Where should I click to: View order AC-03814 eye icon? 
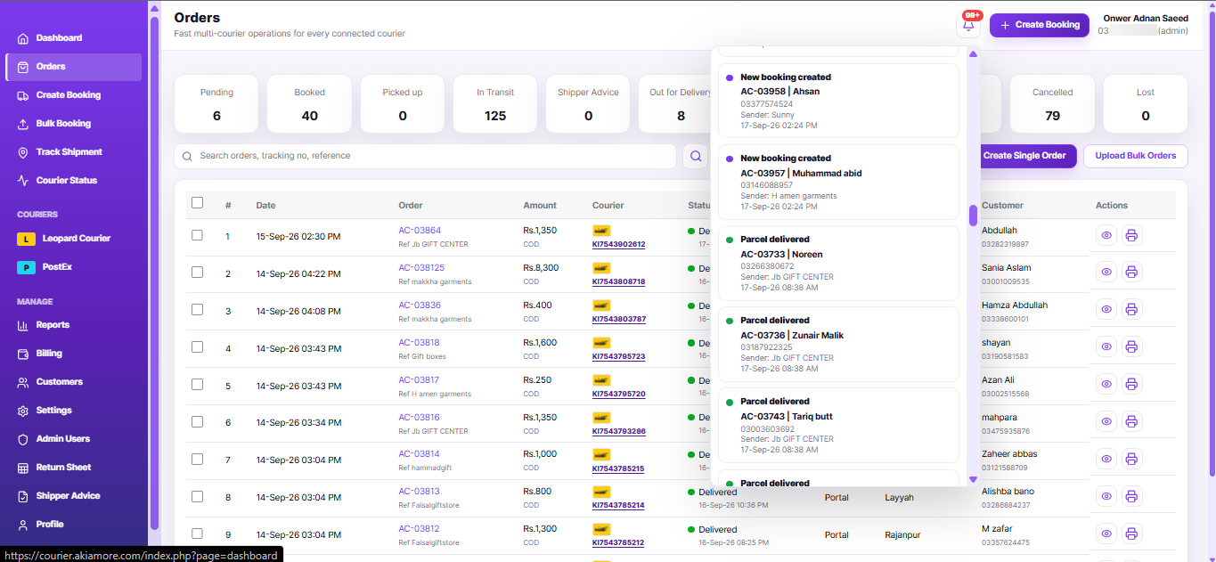pos(1106,460)
